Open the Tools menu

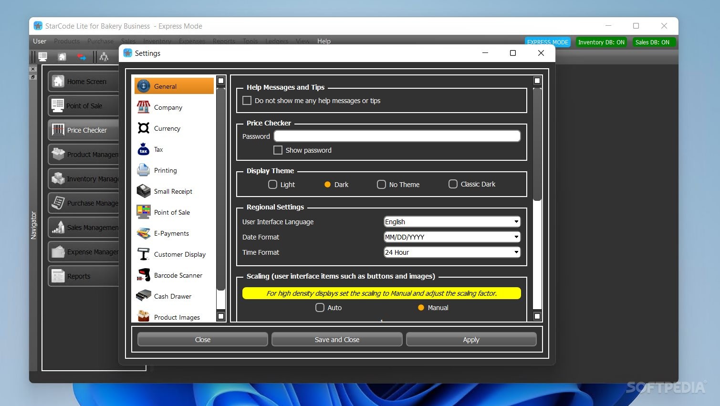pos(250,41)
